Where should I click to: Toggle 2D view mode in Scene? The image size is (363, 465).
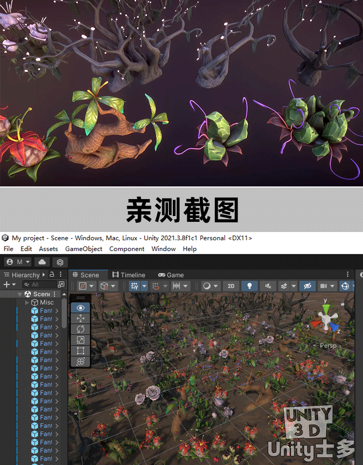[231, 286]
